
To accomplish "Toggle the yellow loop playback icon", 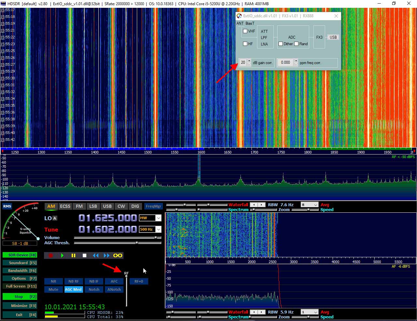I will [118, 256].
